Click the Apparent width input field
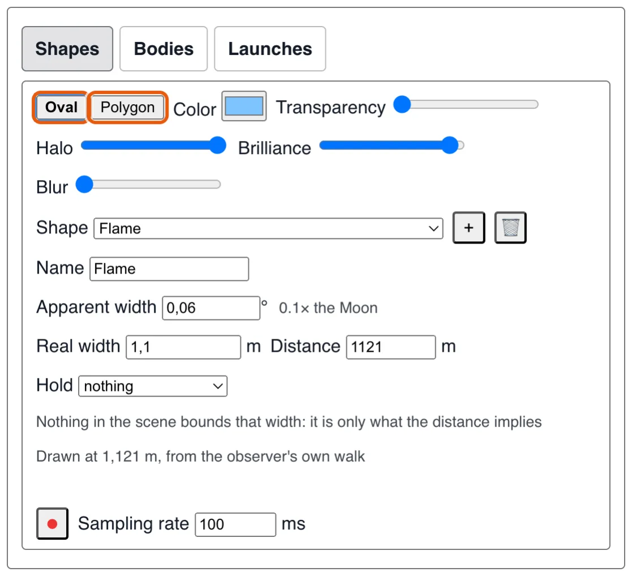The image size is (632, 576). [x=211, y=308]
